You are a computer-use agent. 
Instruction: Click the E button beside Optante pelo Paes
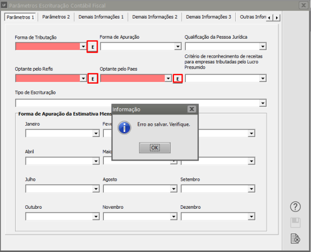[x=178, y=79]
